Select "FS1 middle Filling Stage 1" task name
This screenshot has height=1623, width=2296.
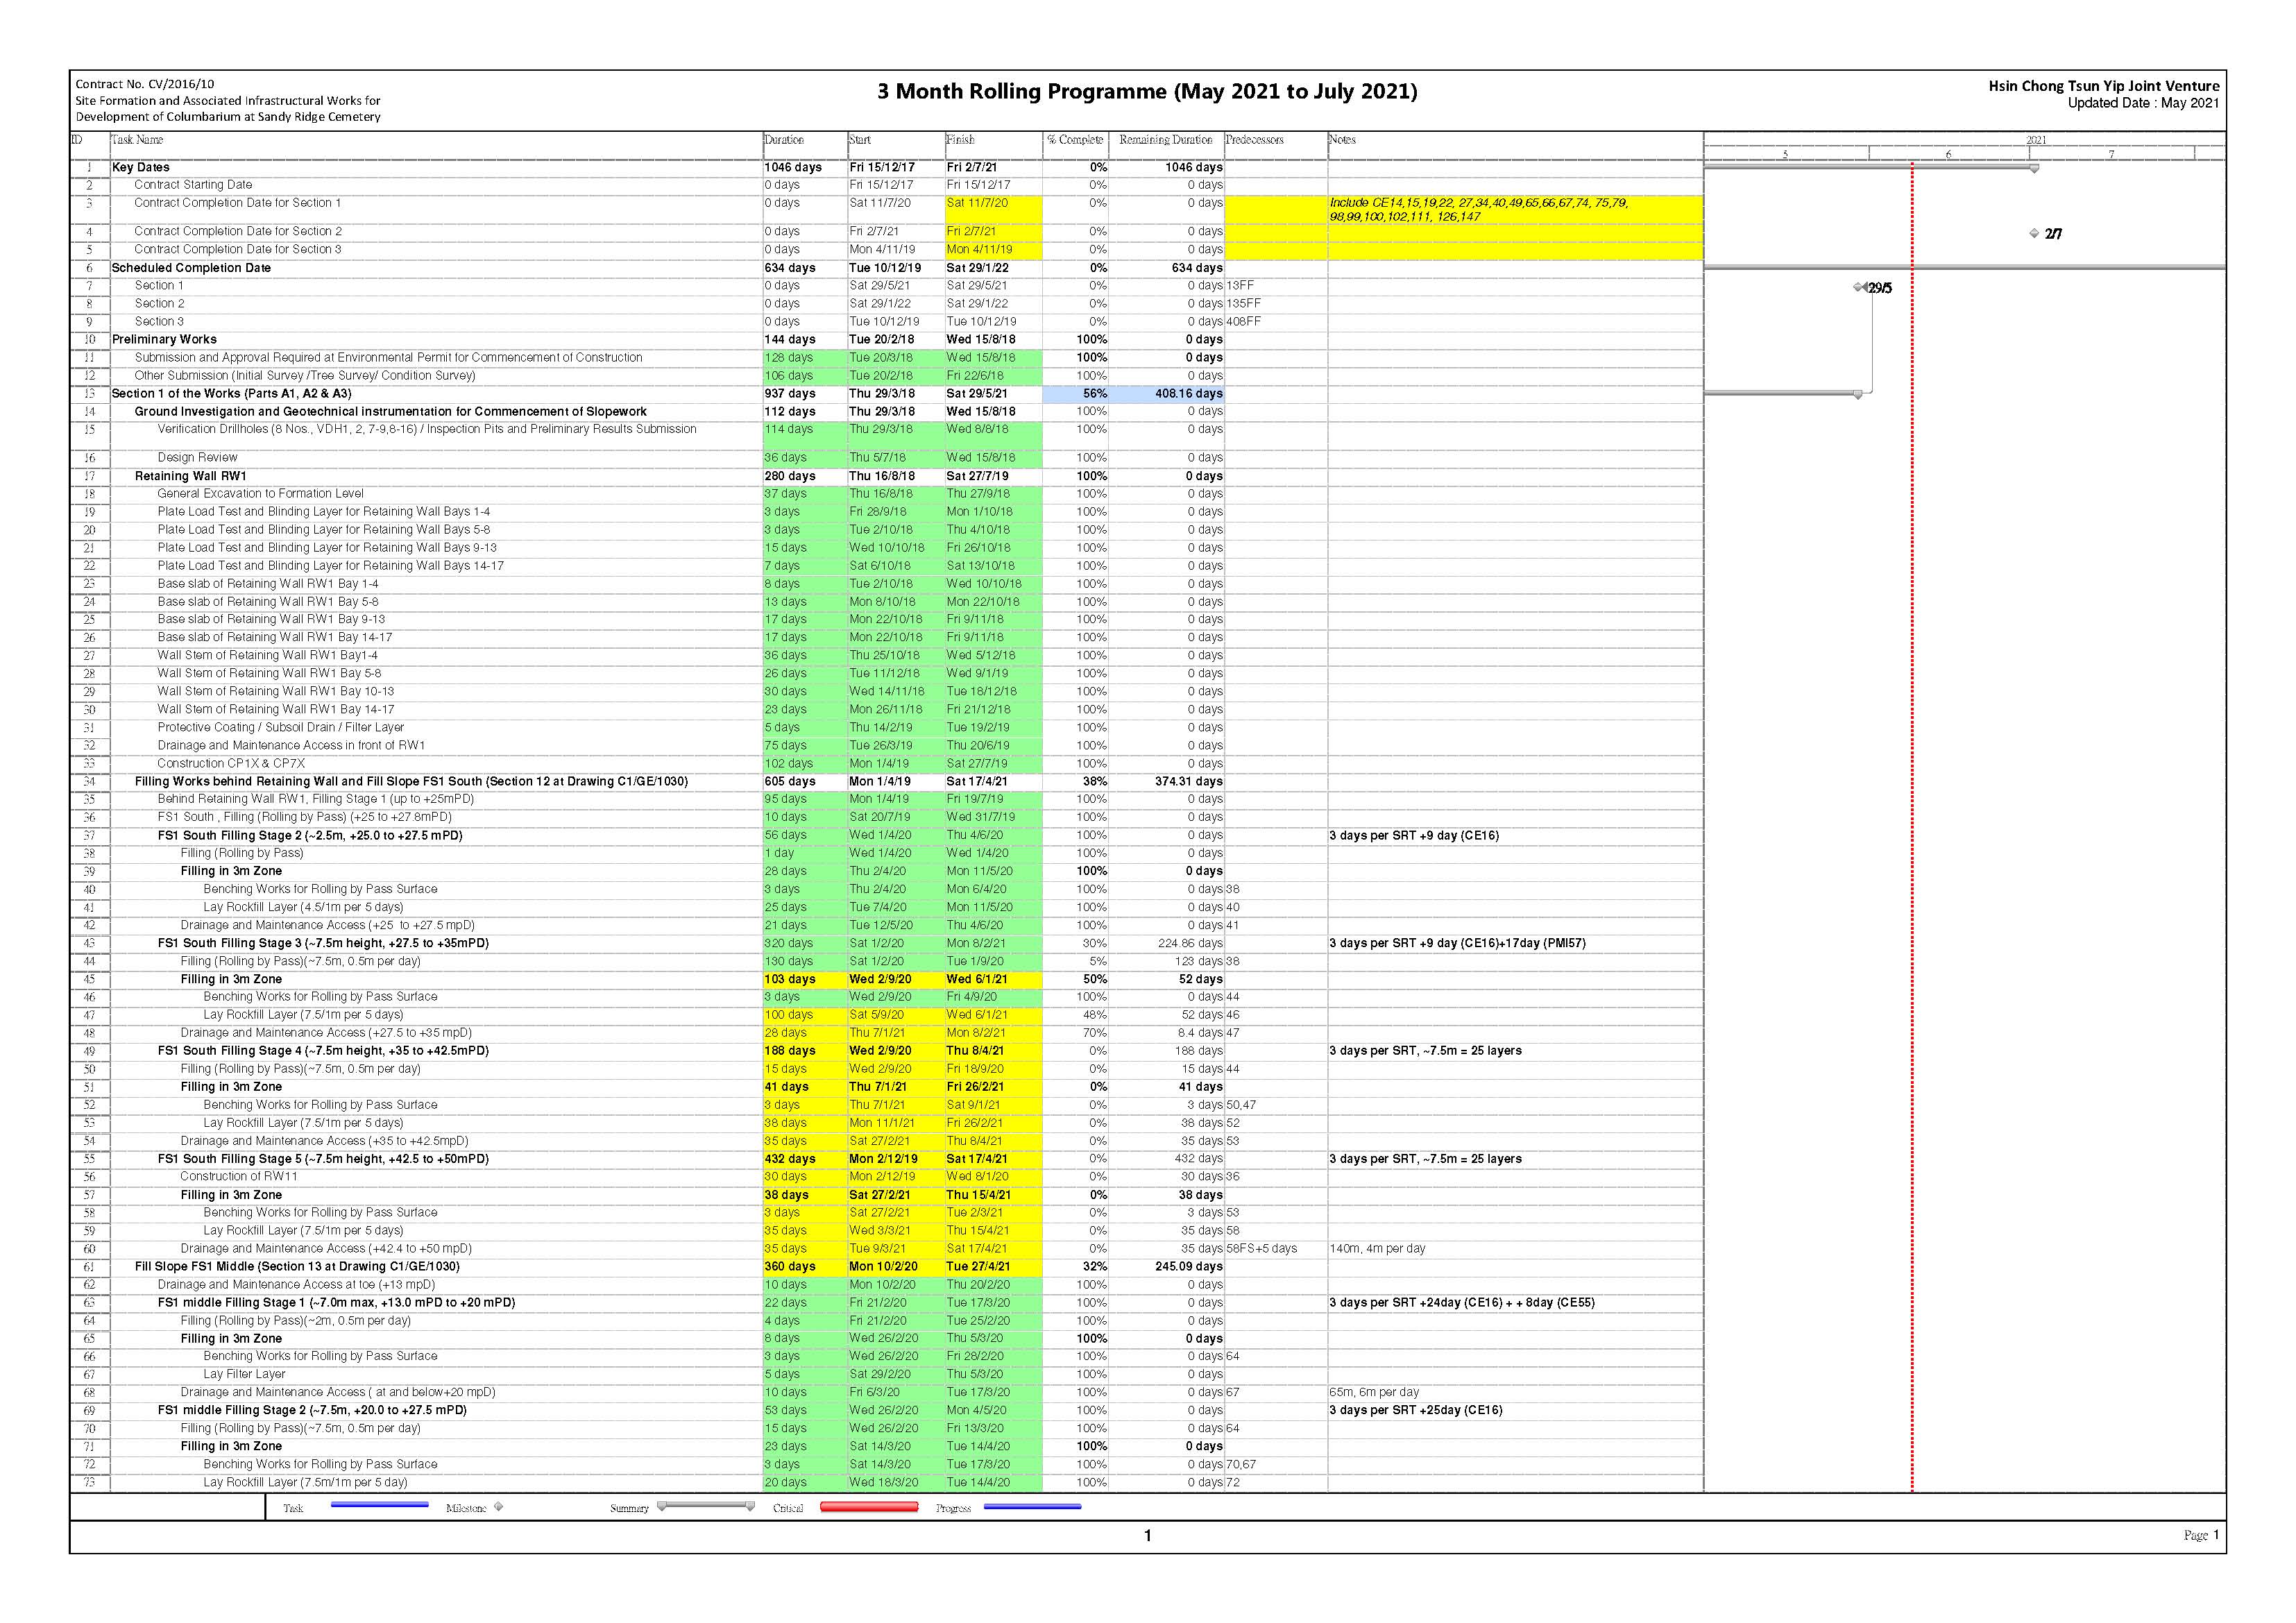336,1303
